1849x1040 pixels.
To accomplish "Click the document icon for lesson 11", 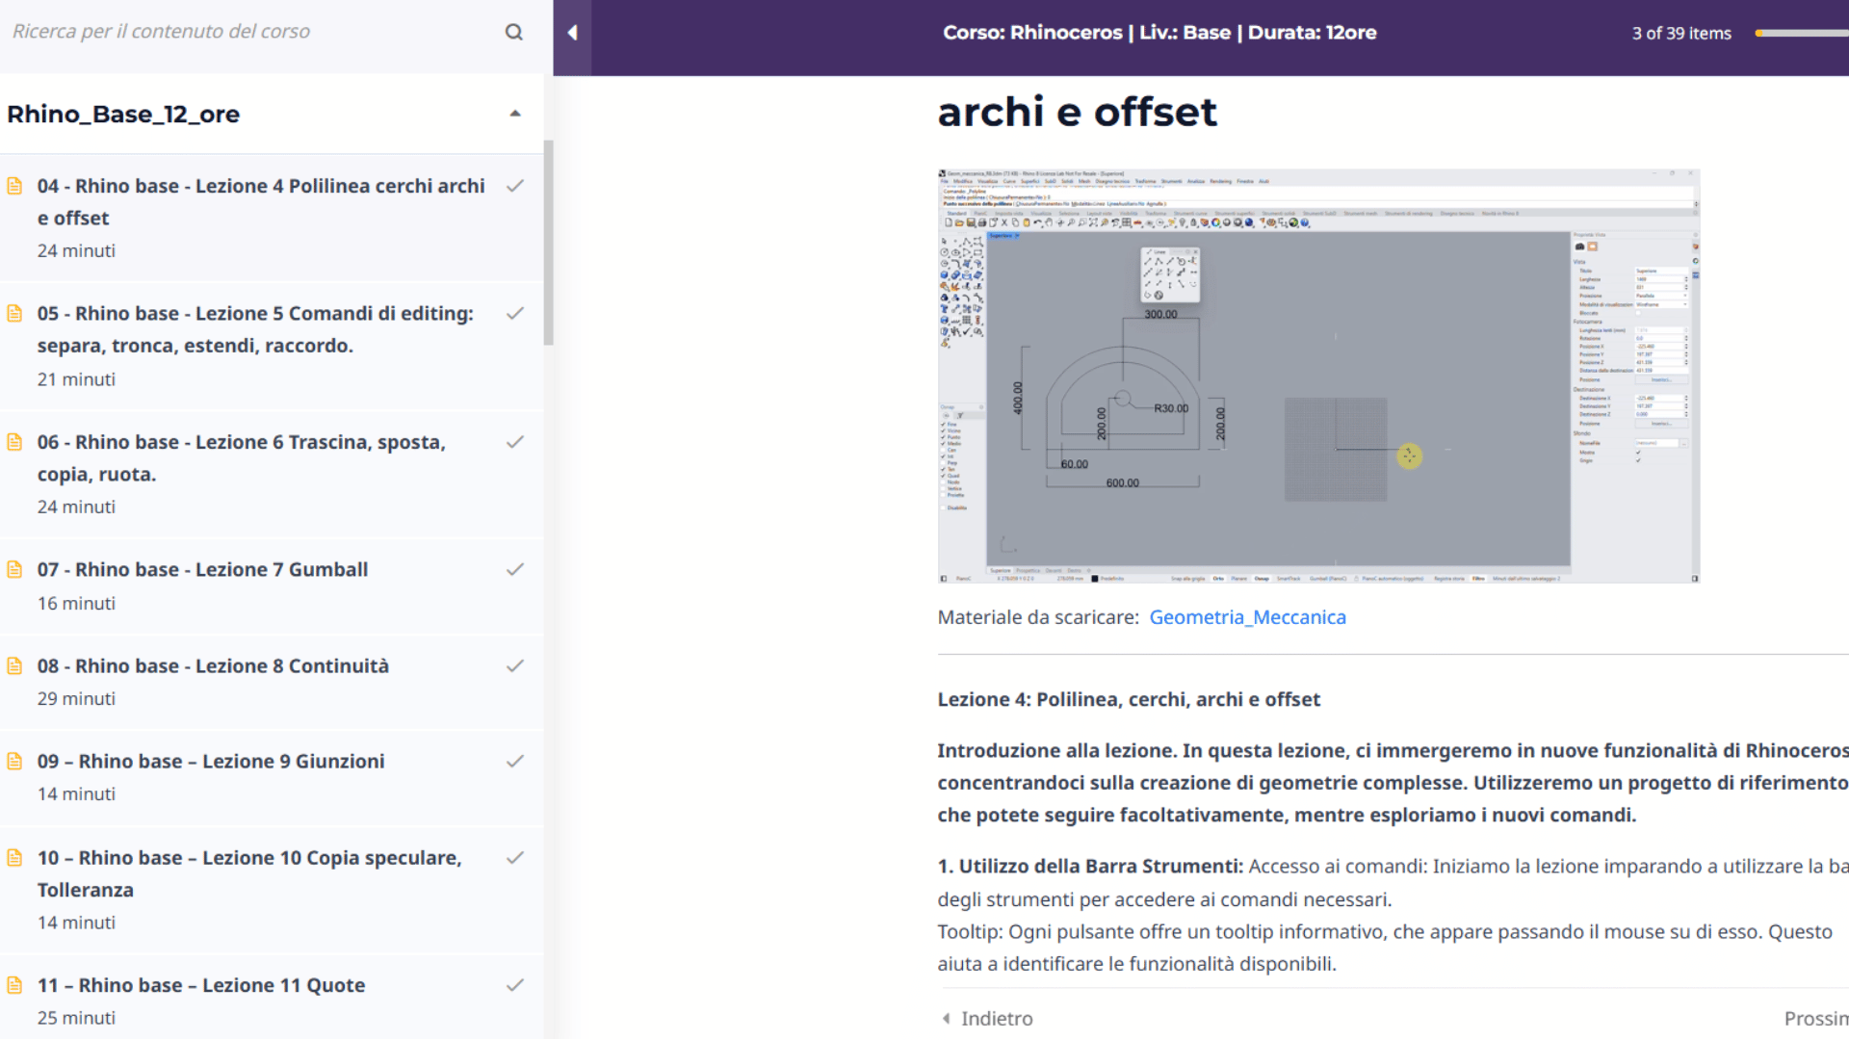I will coord(14,985).
